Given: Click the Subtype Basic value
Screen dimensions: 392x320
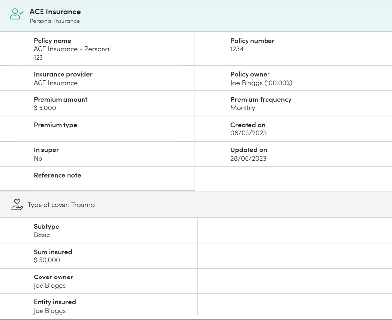Looking at the screenshot, I should [42, 235].
